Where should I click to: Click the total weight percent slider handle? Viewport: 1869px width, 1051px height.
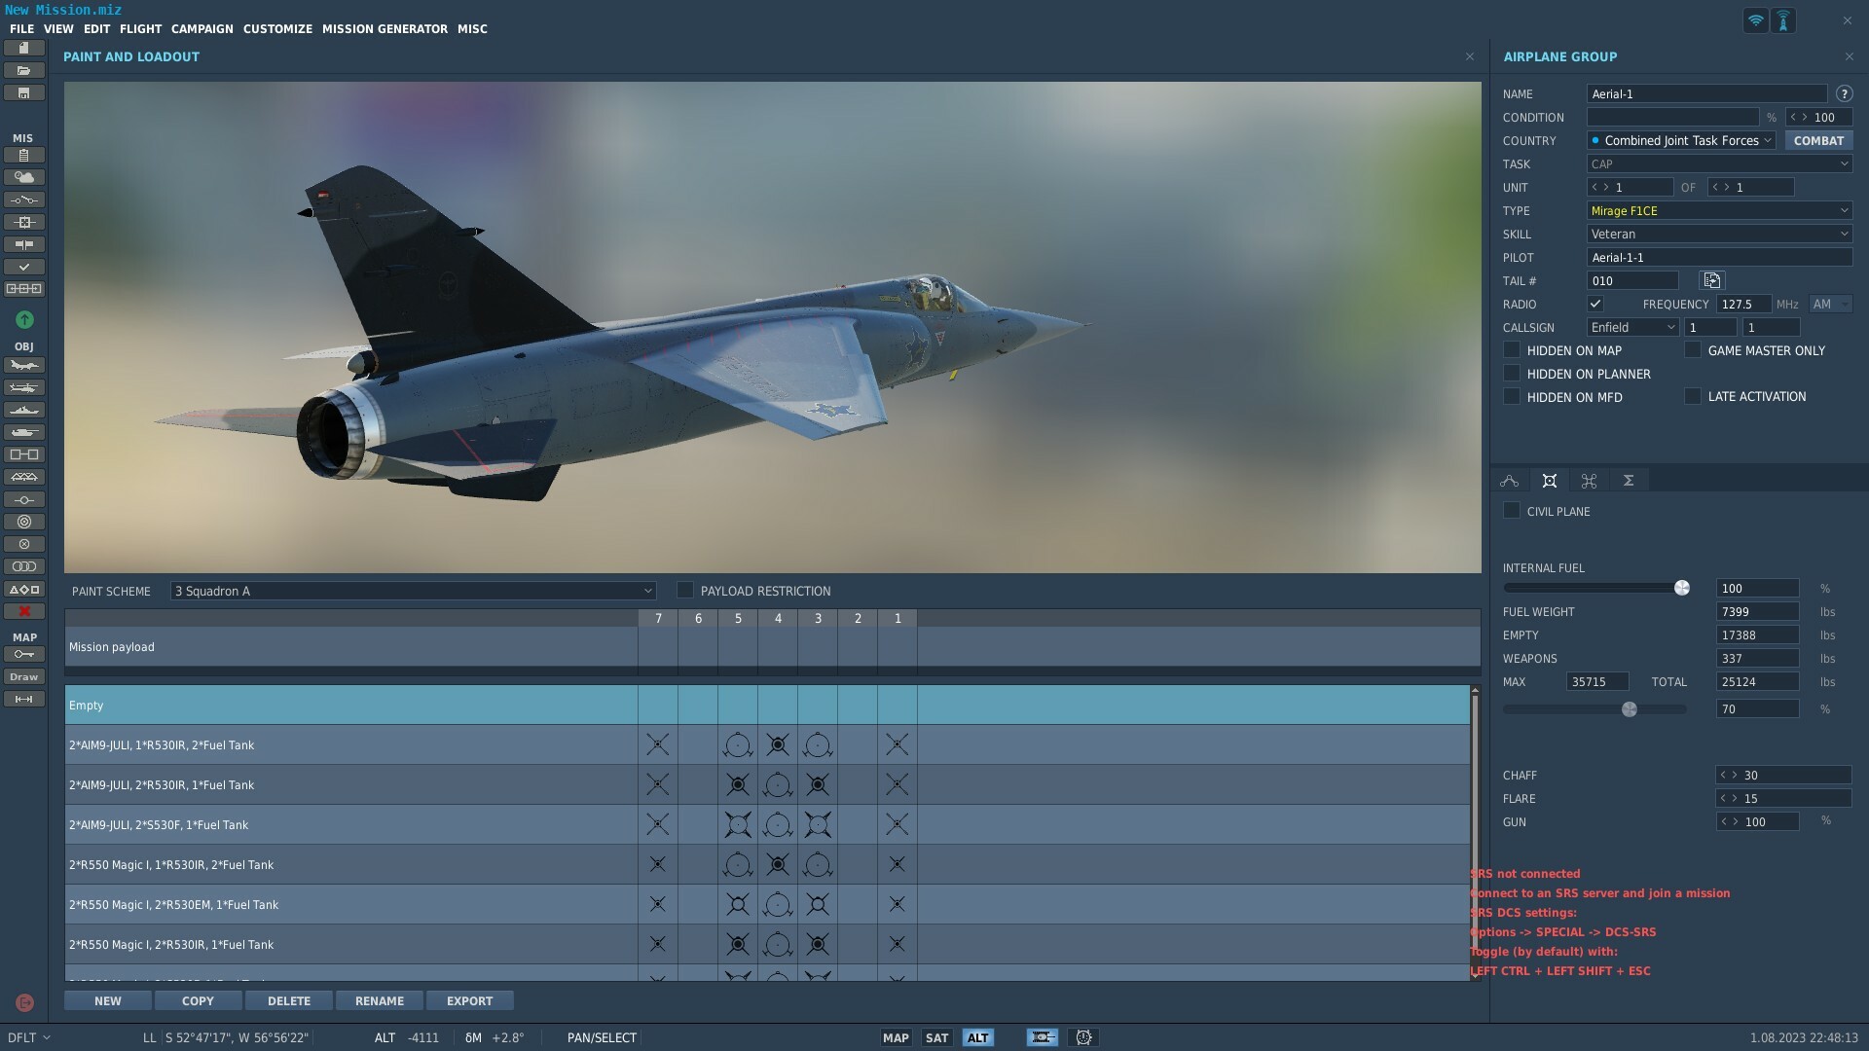[1629, 709]
